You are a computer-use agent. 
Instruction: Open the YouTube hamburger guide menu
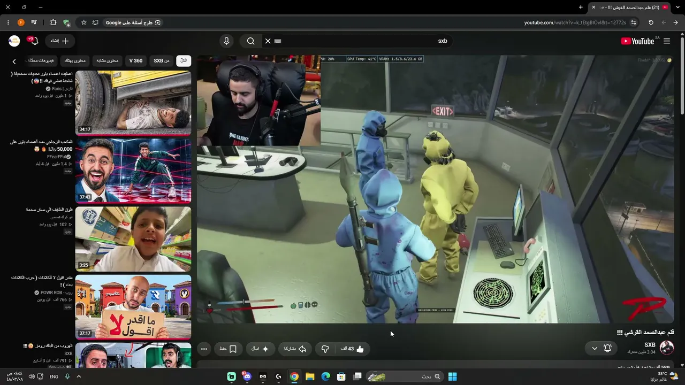(667, 41)
